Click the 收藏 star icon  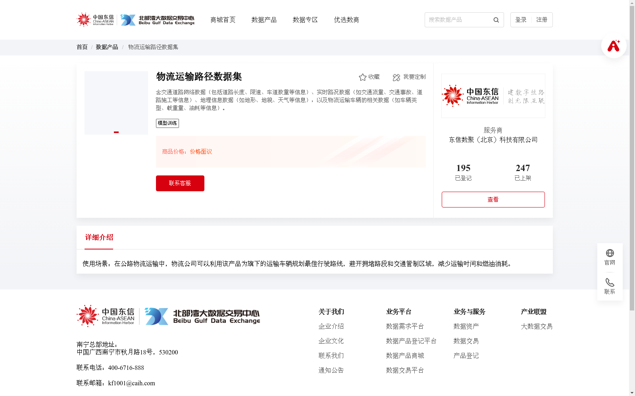click(362, 77)
